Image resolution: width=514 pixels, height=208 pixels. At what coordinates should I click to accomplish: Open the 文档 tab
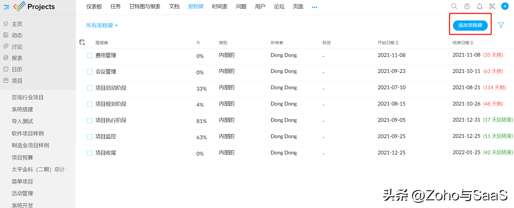point(174,6)
